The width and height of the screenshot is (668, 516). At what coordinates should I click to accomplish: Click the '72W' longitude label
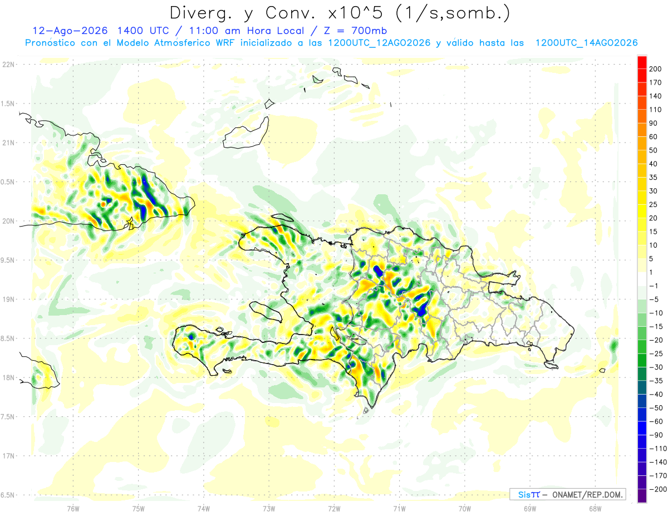334,509
